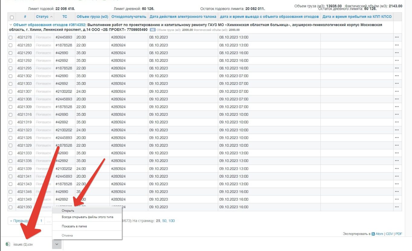Click the Excel file icon of issues (1).csv
412x251 pixels.
pyautogui.click(x=8, y=244)
